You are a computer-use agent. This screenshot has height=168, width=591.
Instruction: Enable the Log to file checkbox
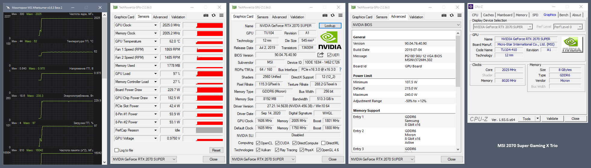(116, 150)
